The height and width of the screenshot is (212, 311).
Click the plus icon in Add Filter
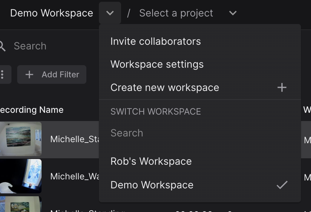coord(29,74)
